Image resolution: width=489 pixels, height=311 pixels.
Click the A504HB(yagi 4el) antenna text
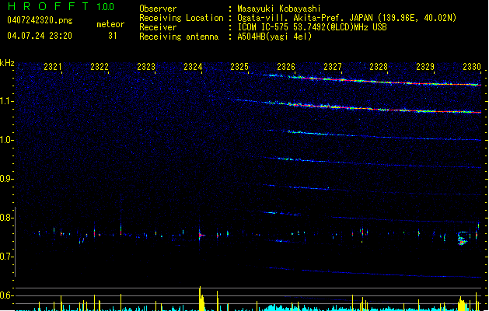click(x=274, y=37)
